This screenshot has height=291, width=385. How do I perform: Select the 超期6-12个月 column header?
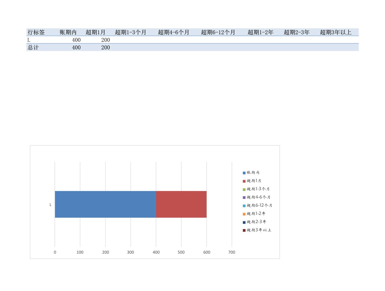pyautogui.click(x=218, y=32)
